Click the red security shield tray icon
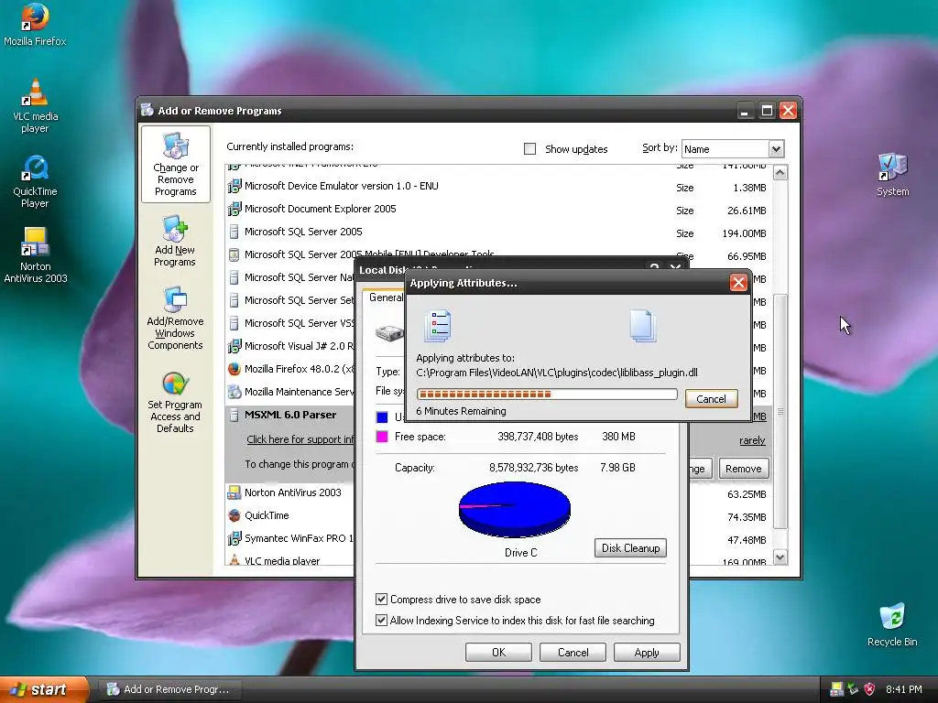Viewport: 938px width, 703px height. [870, 689]
